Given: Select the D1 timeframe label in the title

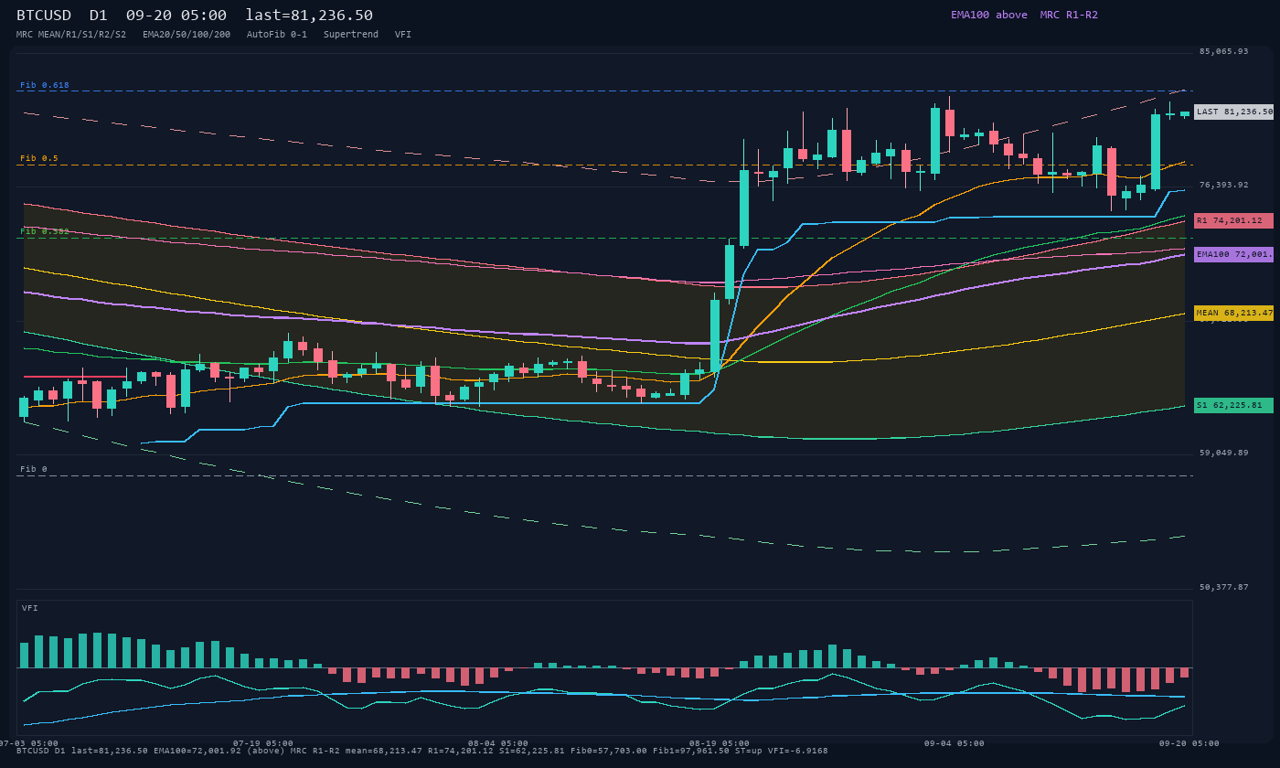Looking at the screenshot, I should (99, 16).
